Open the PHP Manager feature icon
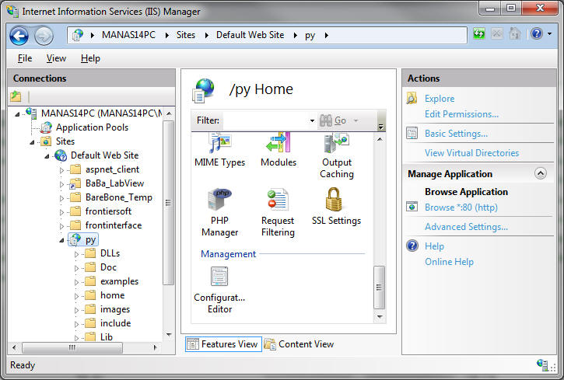Image resolution: width=564 pixels, height=380 pixels. (x=219, y=200)
